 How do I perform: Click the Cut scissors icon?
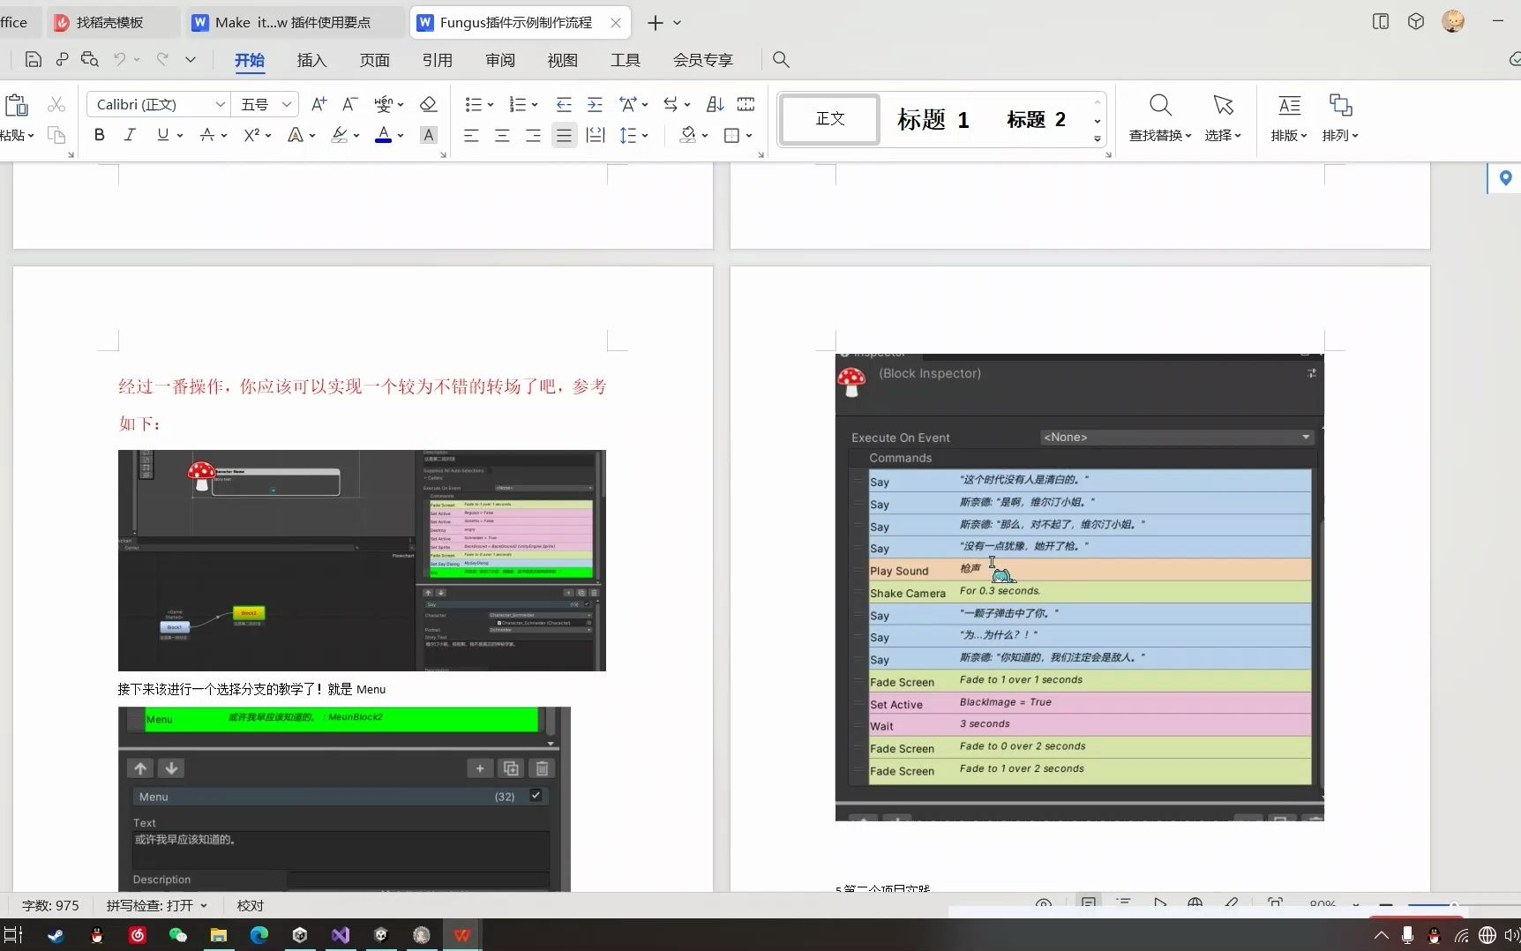tap(56, 104)
